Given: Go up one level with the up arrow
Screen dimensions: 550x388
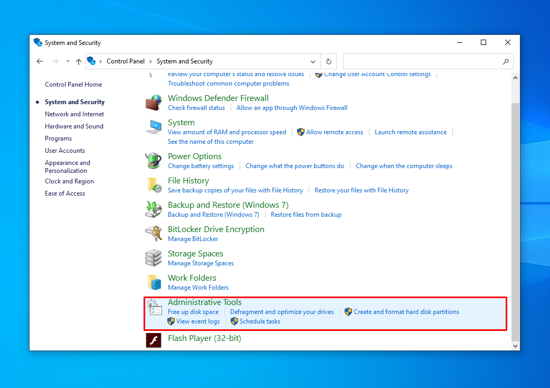Looking at the screenshot, I should tap(79, 61).
